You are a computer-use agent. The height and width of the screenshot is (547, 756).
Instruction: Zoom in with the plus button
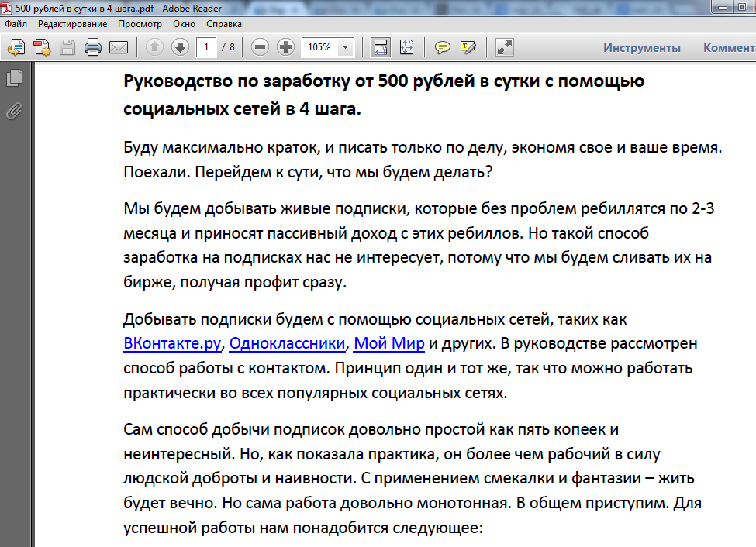click(x=286, y=47)
